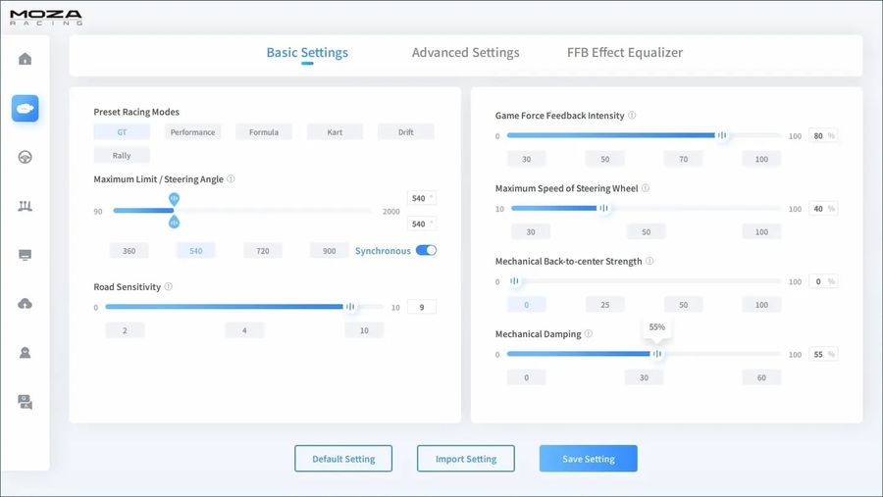Viewport: 883px width, 497px height.
Task: Open the dash display icon in sidebar
Action: pos(25,255)
